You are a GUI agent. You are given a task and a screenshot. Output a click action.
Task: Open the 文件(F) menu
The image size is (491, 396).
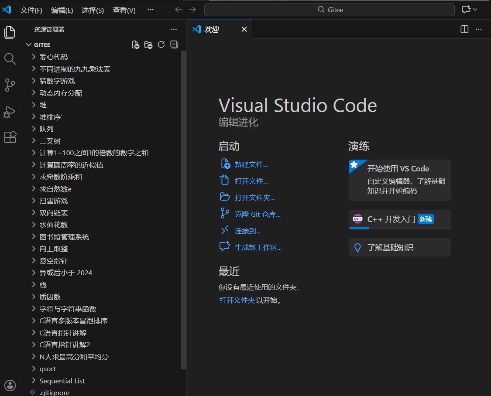[x=31, y=10]
